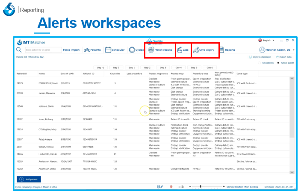
Task: Open the English language dropdown
Action: [x=267, y=40]
